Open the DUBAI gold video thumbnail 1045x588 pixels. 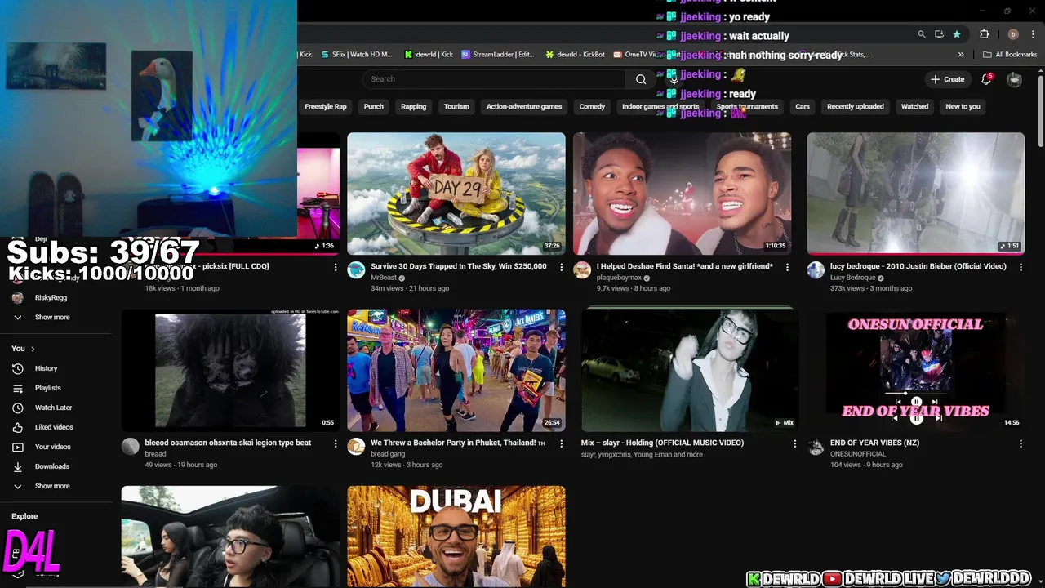tap(456, 537)
